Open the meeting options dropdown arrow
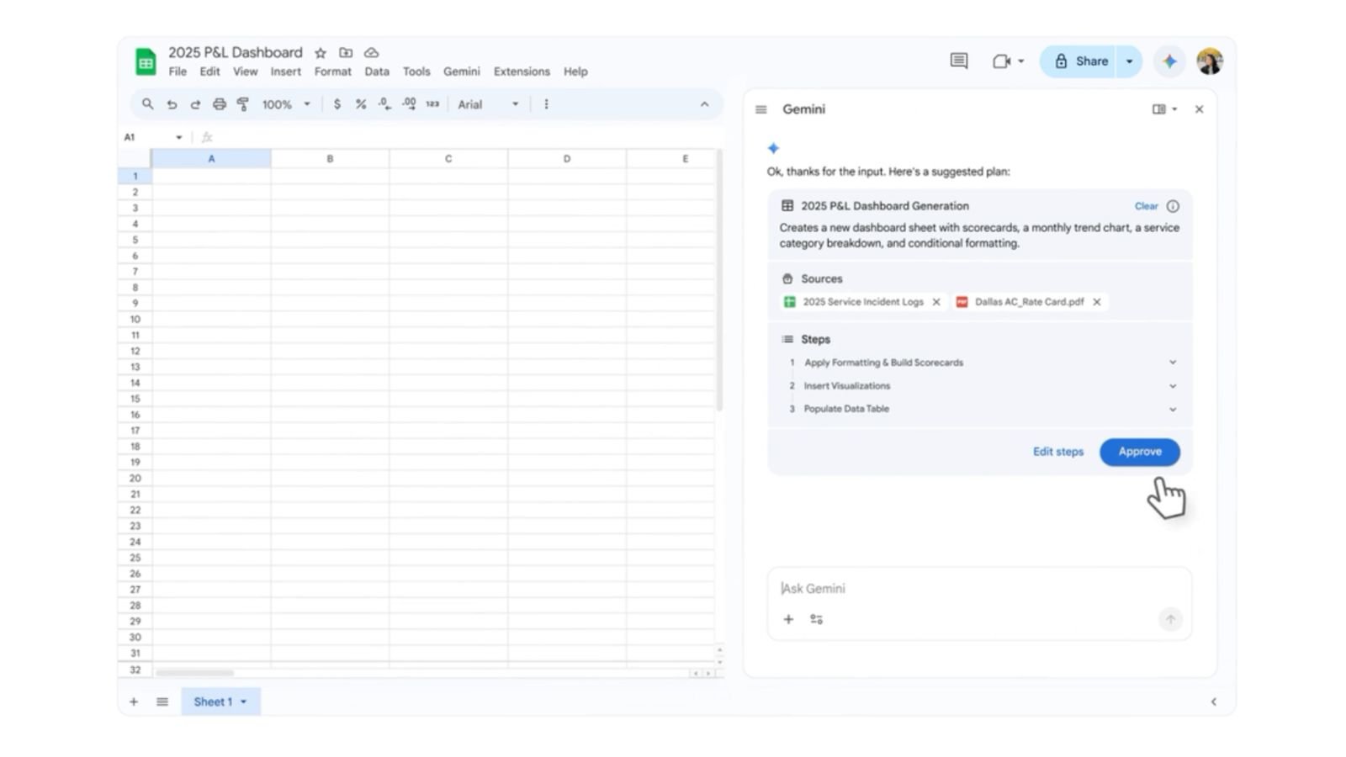Screen dimensions: 1346x757 pyautogui.click(x=1021, y=61)
